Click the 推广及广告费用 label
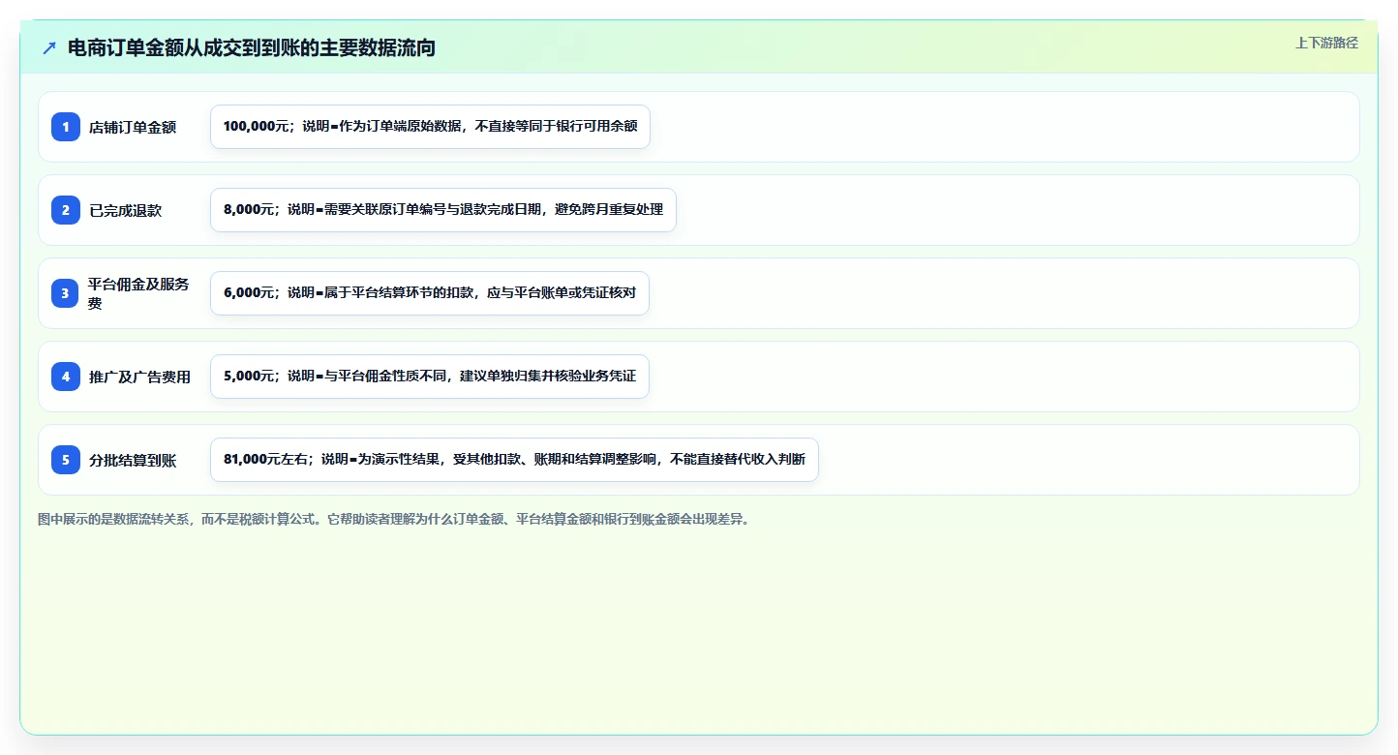The image size is (1398, 755). pyautogui.click(x=139, y=377)
